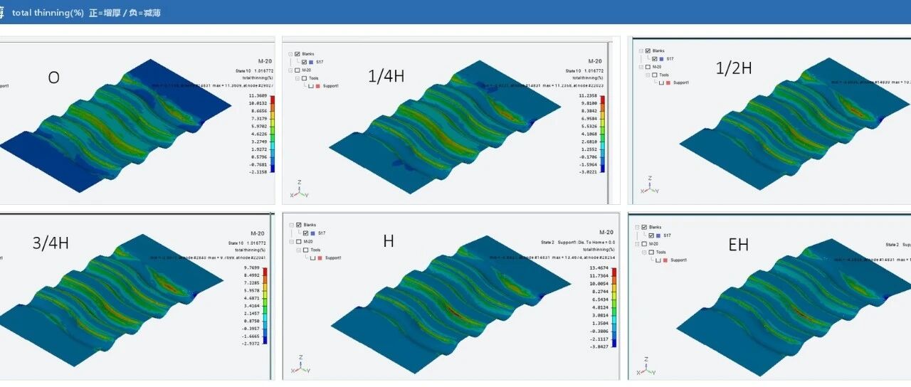Click thinning color legend bar in O panel

272,134
